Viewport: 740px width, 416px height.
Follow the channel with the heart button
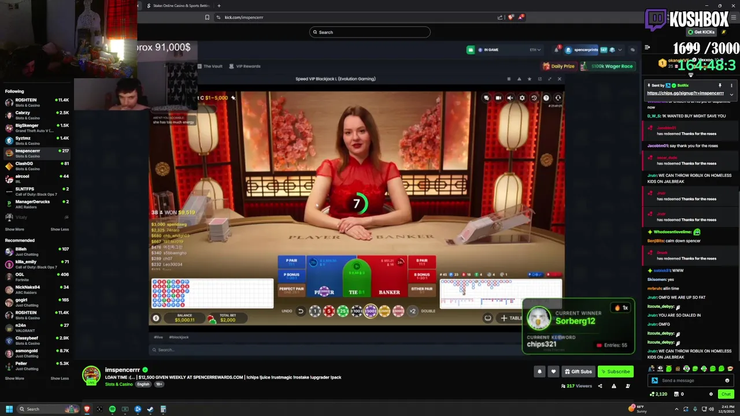[x=553, y=372]
